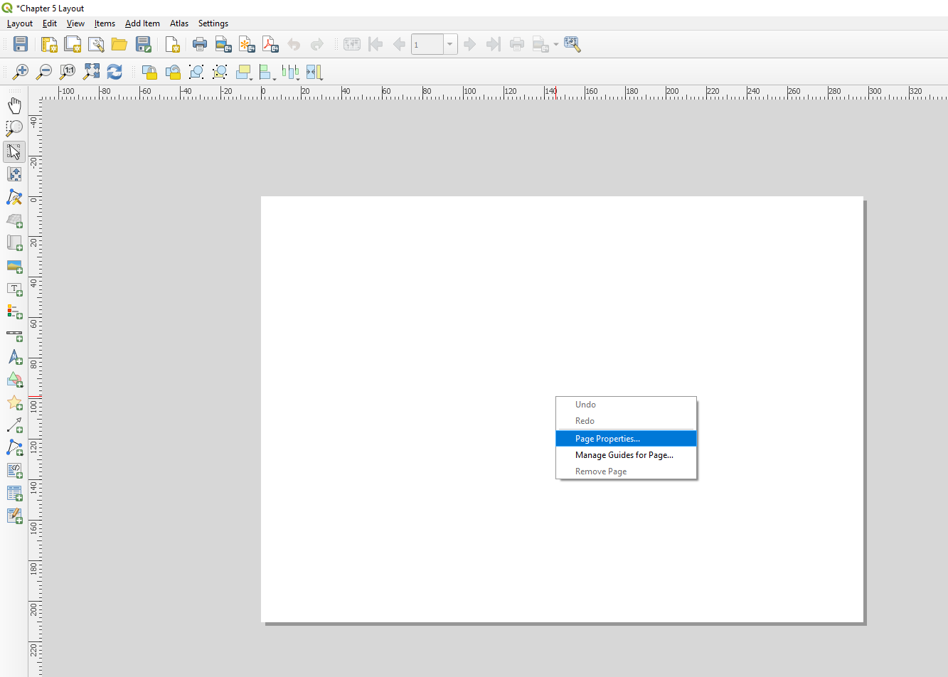Open the Layout Manager icon
948x677 pixels.
96,44
